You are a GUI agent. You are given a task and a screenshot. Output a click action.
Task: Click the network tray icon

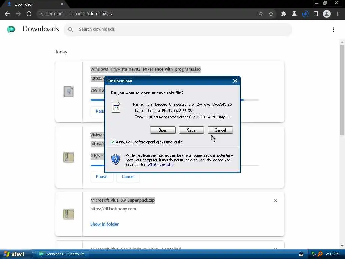[314, 254]
